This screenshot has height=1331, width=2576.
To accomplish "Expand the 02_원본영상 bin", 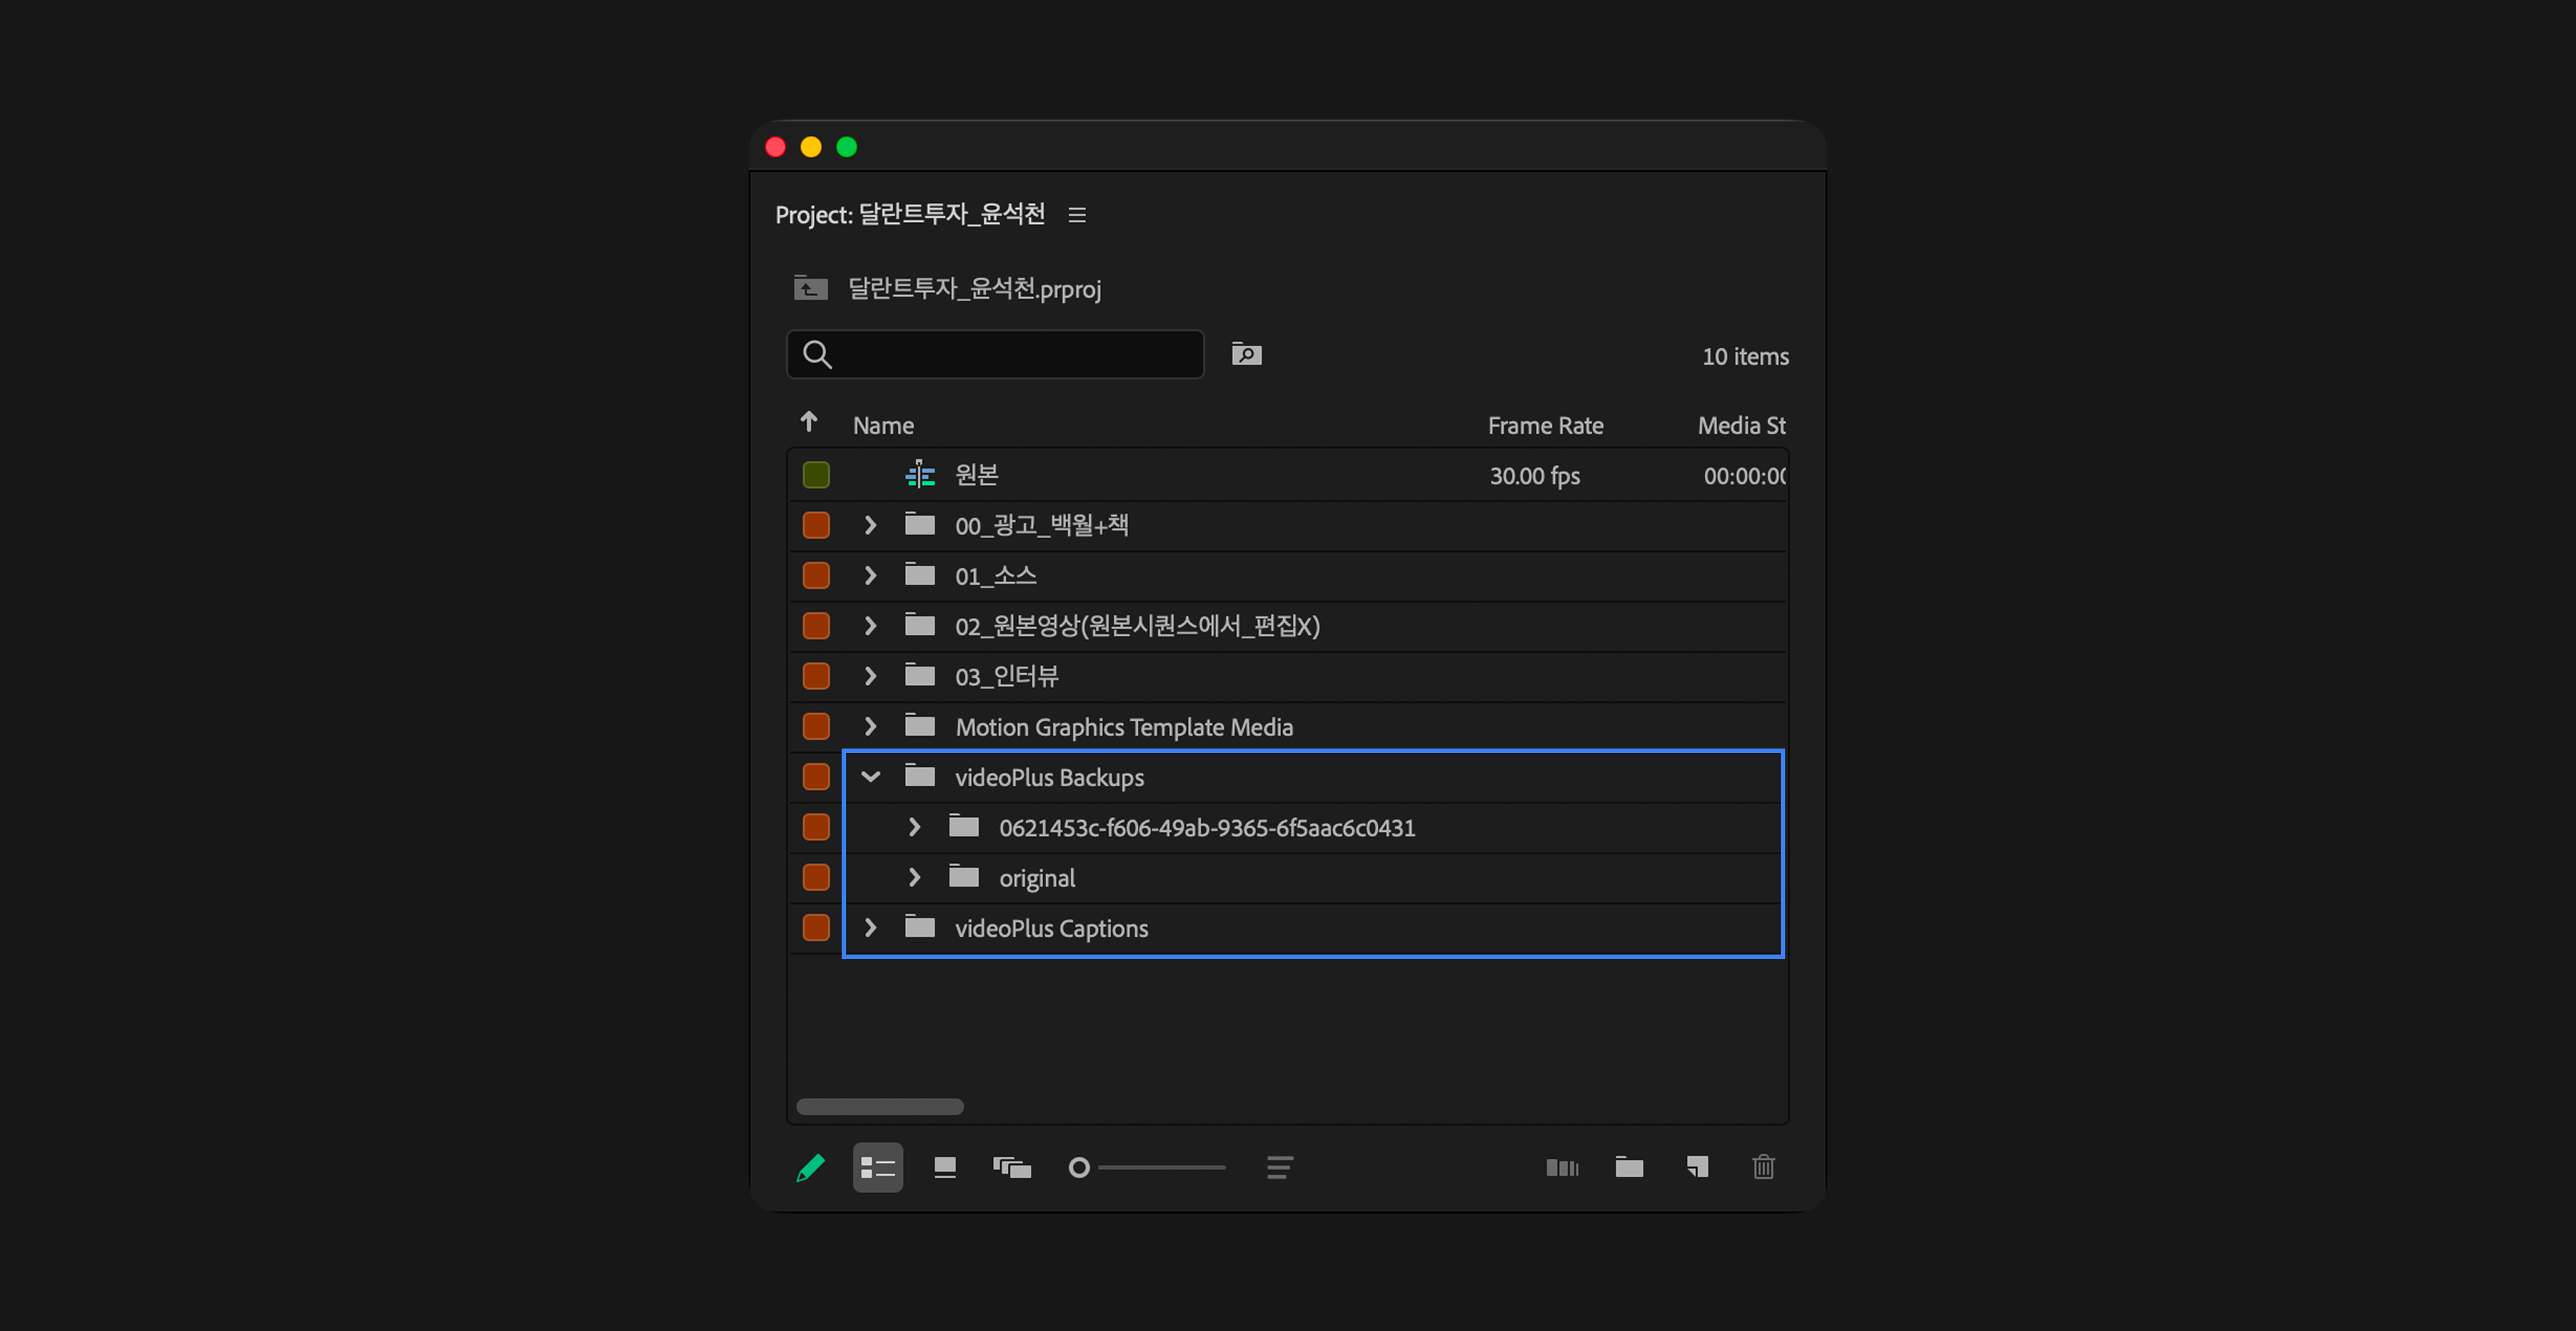I will pos(870,626).
